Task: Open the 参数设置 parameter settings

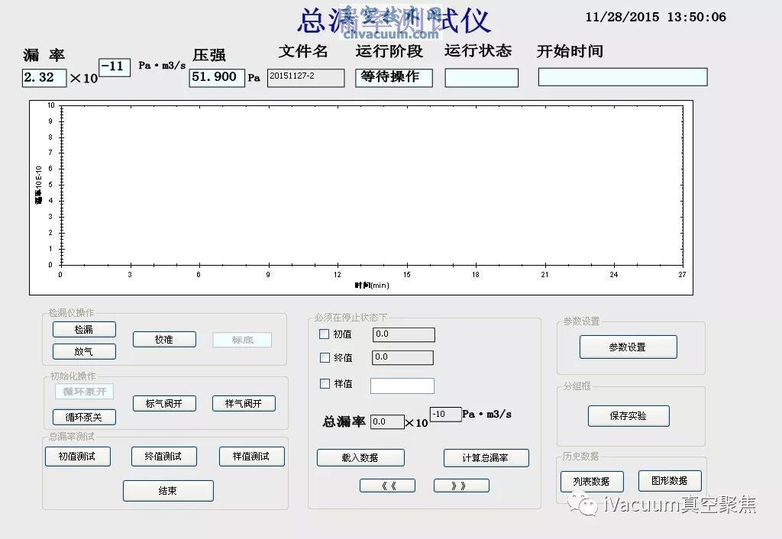Action: tap(630, 347)
